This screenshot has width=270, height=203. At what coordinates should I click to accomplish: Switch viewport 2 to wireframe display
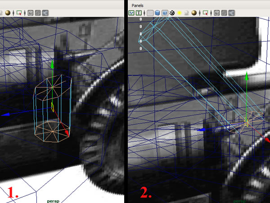coord(150,13)
